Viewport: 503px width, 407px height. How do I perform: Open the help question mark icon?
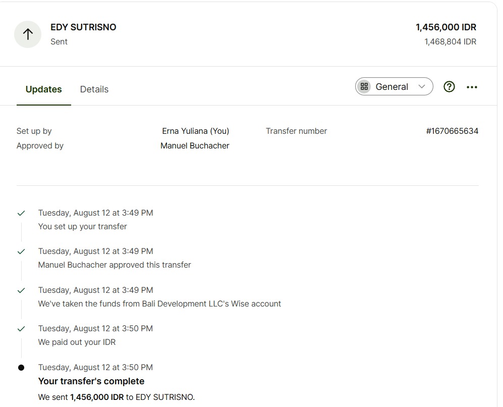(x=449, y=87)
